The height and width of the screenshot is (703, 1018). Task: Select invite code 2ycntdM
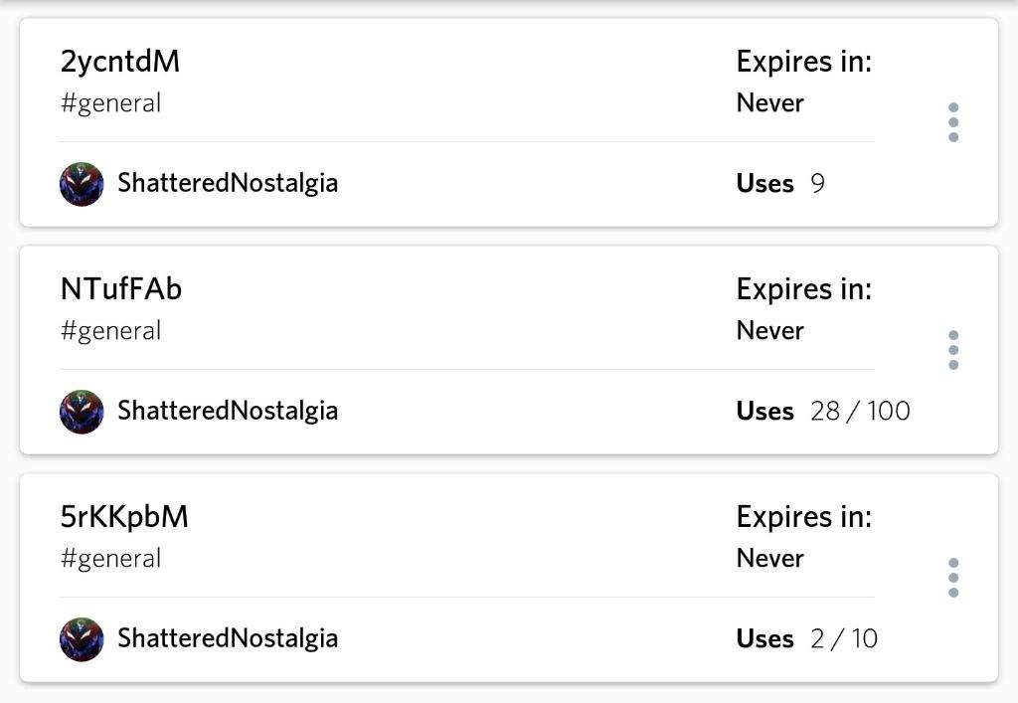(x=120, y=62)
